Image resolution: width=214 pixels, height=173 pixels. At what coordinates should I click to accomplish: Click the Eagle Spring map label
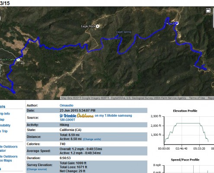point(124,32)
